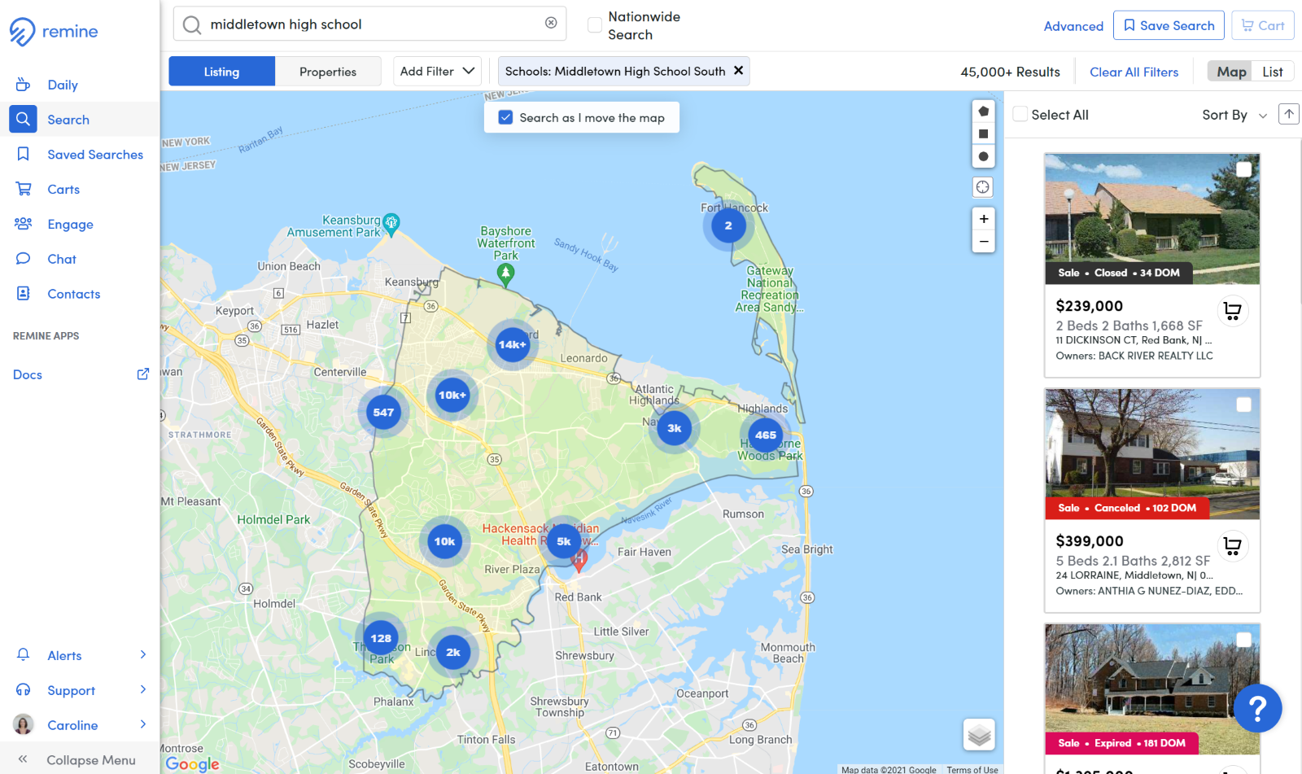Open Engage from the sidebar
Screen dimensions: 1302x774
pos(70,225)
